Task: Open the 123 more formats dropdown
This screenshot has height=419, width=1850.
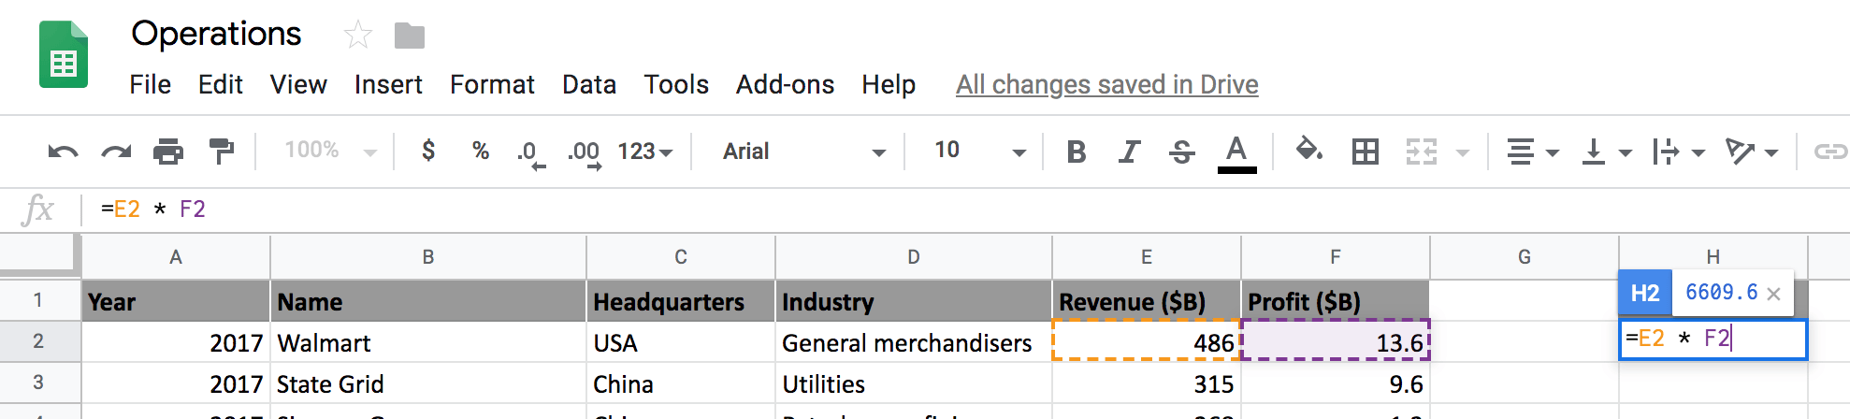Action: (645, 152)
